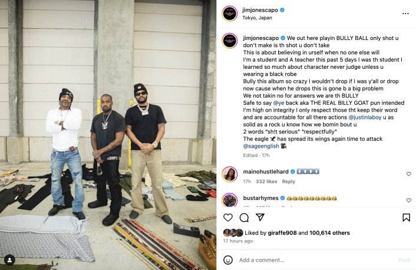
Task: Open the @justinlaboy mention link
Action: (365, 117)
